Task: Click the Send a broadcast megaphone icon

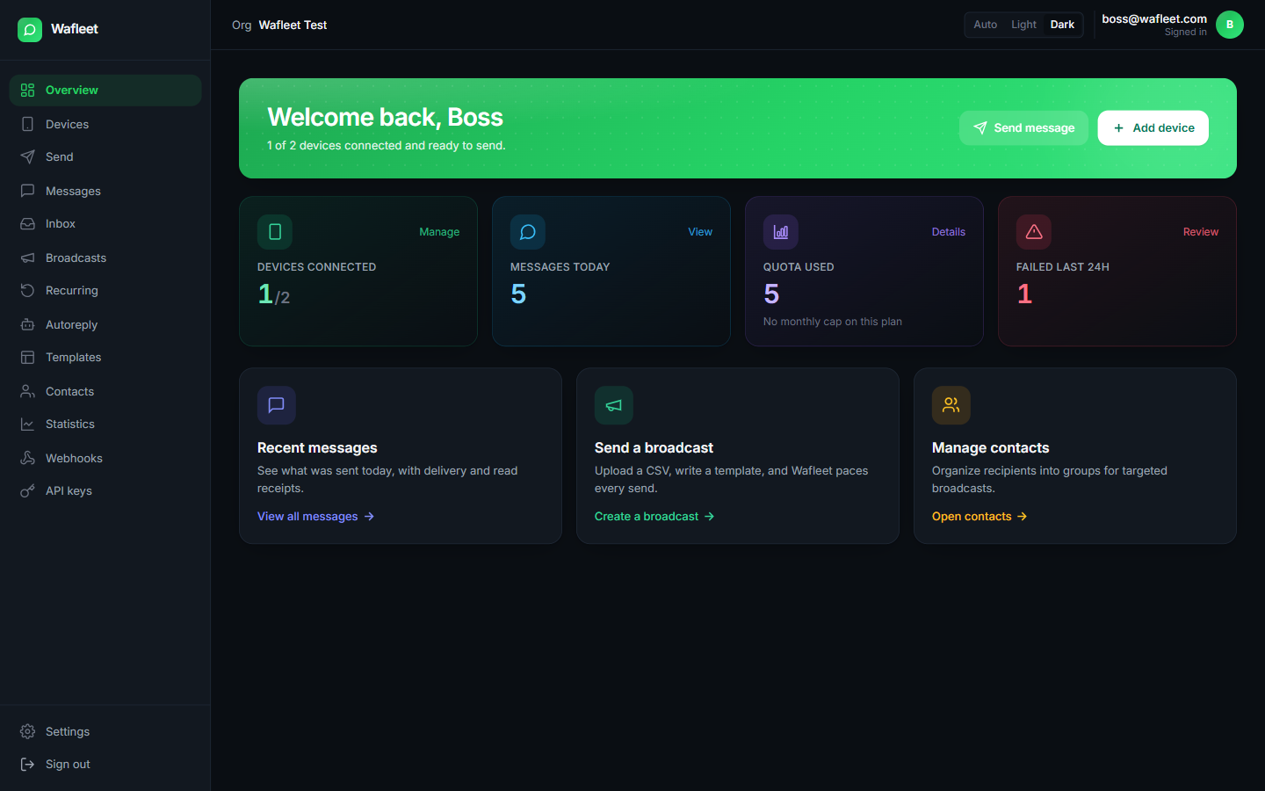Action: (x=614, y=405)
